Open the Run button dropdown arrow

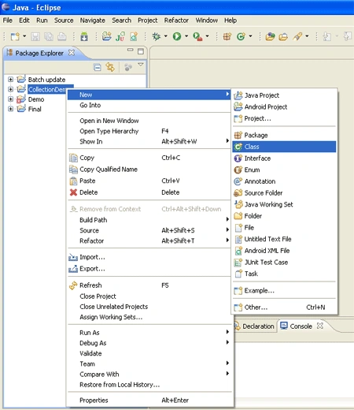coord(186,36)
